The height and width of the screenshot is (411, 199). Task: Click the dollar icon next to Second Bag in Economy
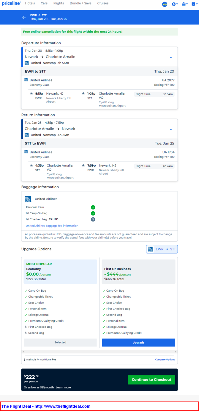click(x=26, y=333)
